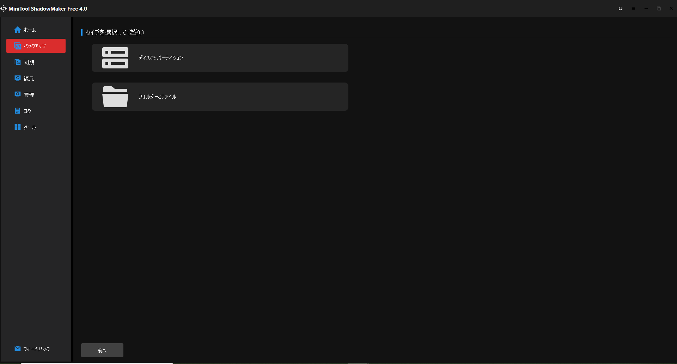Choose ディスクとパーティション as backup type

pyautogui.click(x=160, y=58)
